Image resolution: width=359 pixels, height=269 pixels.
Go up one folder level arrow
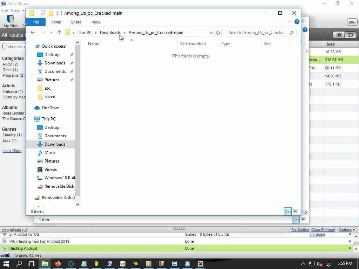pos(59,33)
